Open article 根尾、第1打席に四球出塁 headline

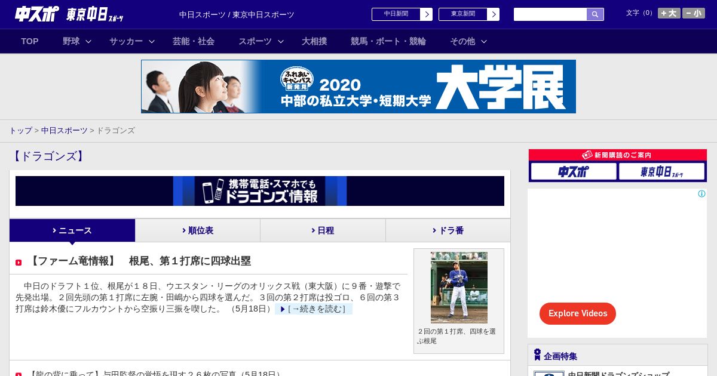139,261
